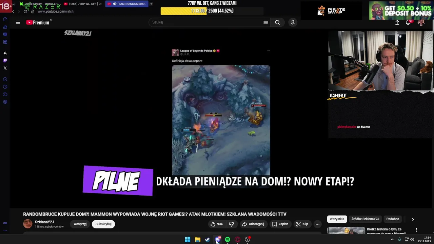The width and height of the screenshot is (434, 244).
Task: Open the Krótka historia recommended video thumbnail
Action: [346, 230]
